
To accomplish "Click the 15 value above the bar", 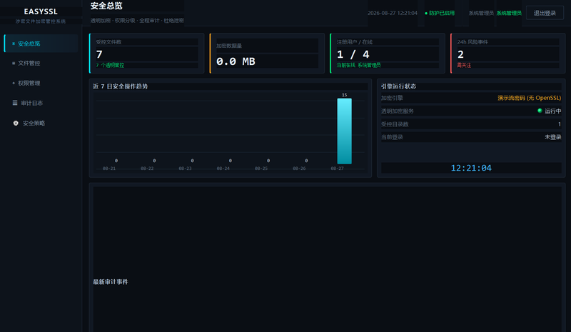I will pyautogui.click(x=344, y=95).
